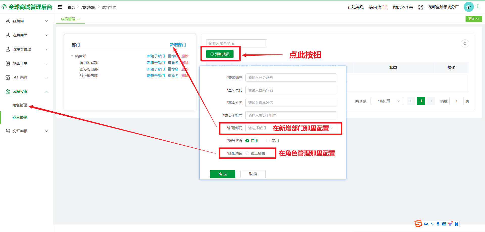
Task: Click the hamburger menu collapse icon
Action: point(60,7)
